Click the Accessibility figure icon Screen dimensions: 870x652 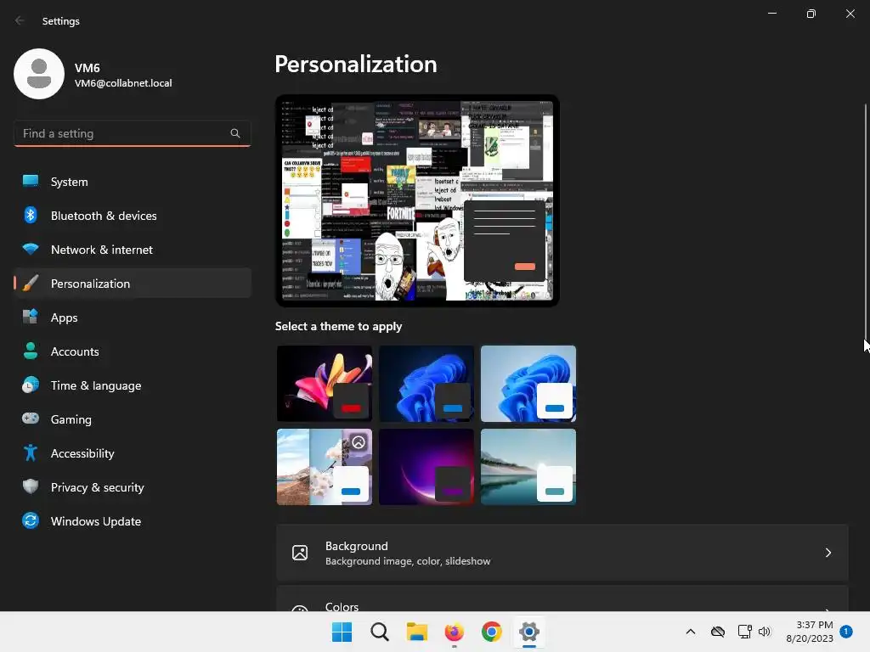(31, 453)
